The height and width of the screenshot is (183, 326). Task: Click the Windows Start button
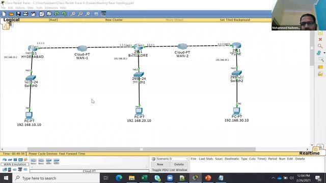coord(6,178)
